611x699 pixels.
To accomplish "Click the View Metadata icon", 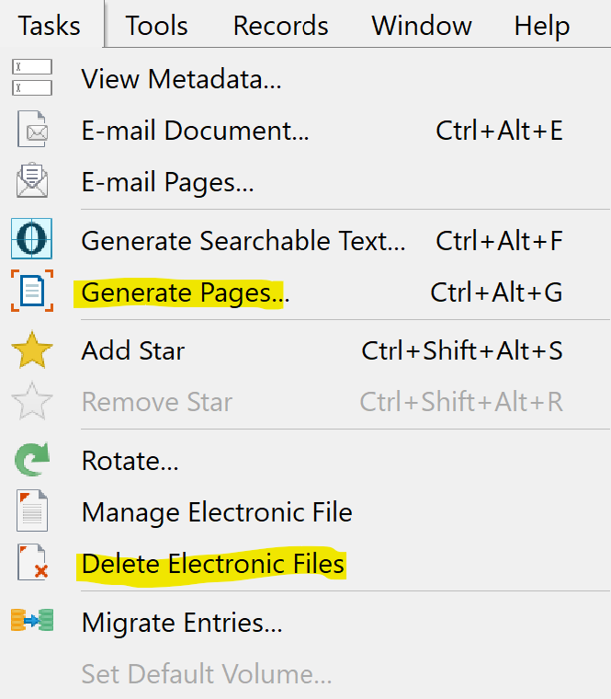I will pyautogui.click(x=32, y=77).
